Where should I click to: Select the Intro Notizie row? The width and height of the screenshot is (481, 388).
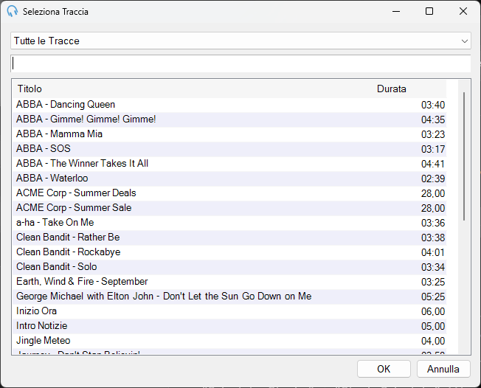229,325
